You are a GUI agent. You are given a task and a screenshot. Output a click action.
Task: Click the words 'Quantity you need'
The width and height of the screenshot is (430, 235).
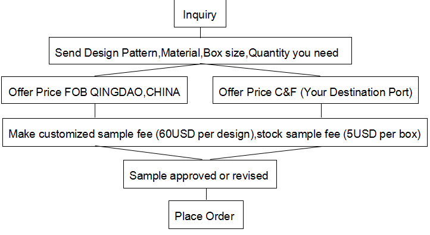point(294,53)
